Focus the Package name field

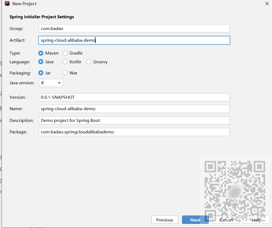(x=134, y=132)
